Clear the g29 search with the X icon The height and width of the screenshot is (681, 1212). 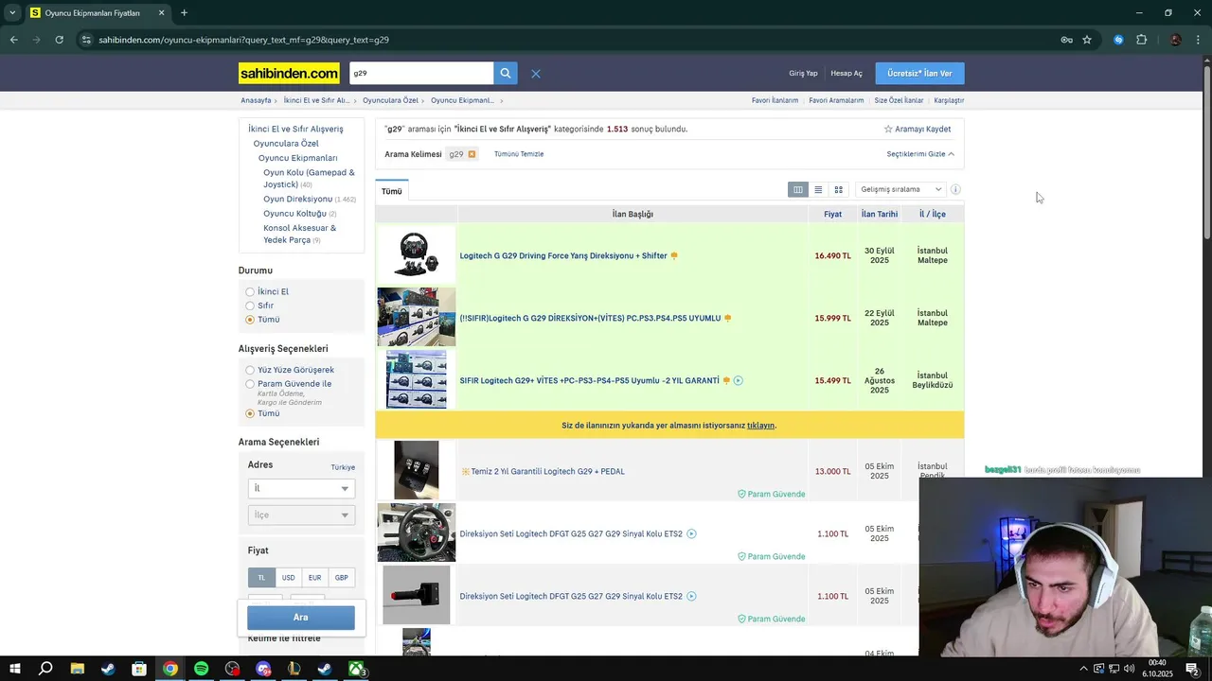(x=535, y=74)
